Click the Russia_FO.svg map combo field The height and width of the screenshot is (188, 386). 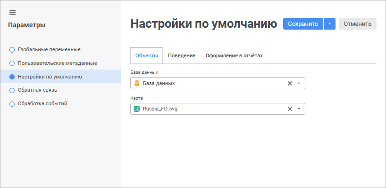coord(218,109)
